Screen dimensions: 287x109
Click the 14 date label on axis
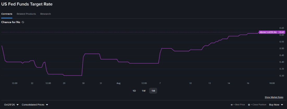click(229, 83)
